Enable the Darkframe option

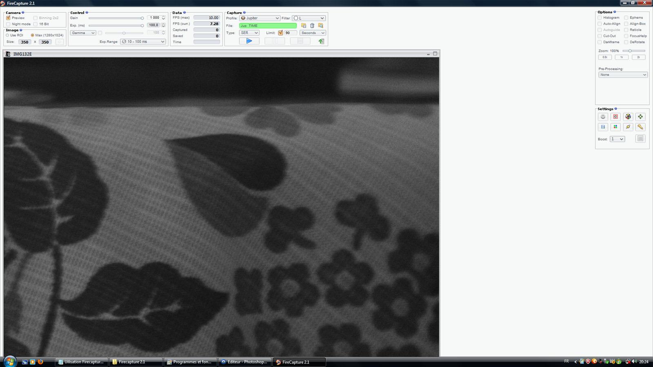[x=600, y=42]
